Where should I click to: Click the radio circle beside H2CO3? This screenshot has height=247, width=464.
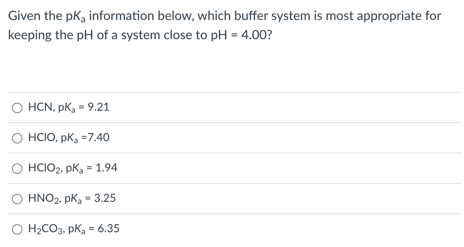click(17, 229)
